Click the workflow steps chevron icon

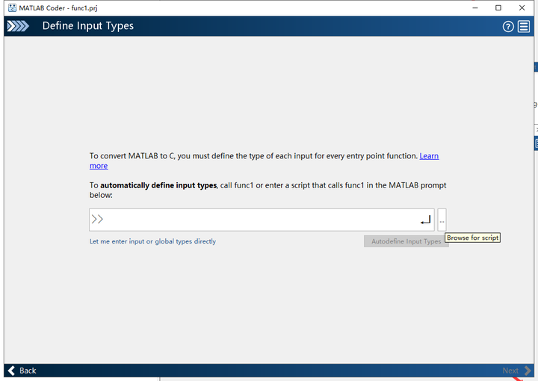(18, 26)
